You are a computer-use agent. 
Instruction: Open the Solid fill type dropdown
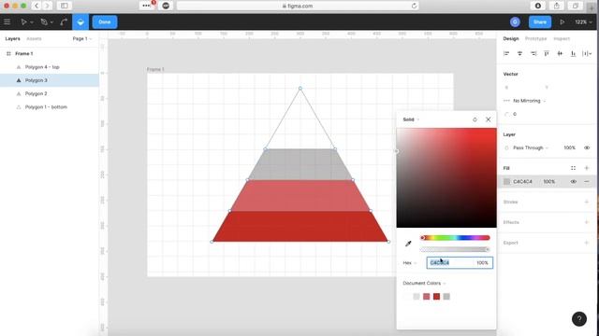pos(411,119)
